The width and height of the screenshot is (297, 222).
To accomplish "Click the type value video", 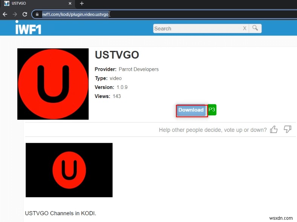I will coord(116,78).
